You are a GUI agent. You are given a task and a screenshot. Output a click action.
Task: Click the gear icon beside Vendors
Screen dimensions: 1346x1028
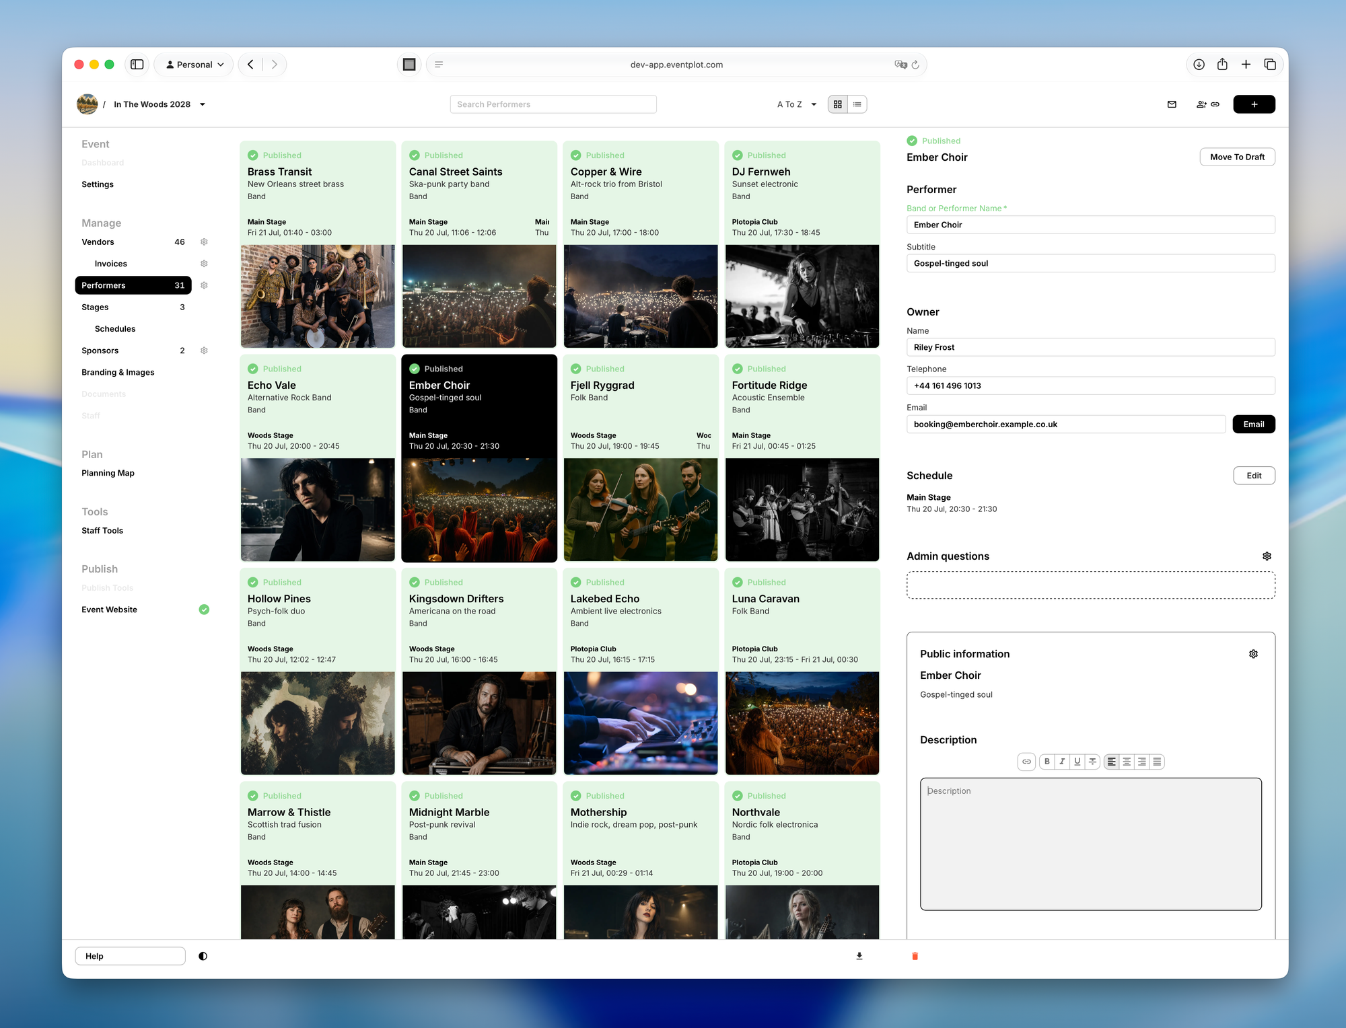point(204,242)
